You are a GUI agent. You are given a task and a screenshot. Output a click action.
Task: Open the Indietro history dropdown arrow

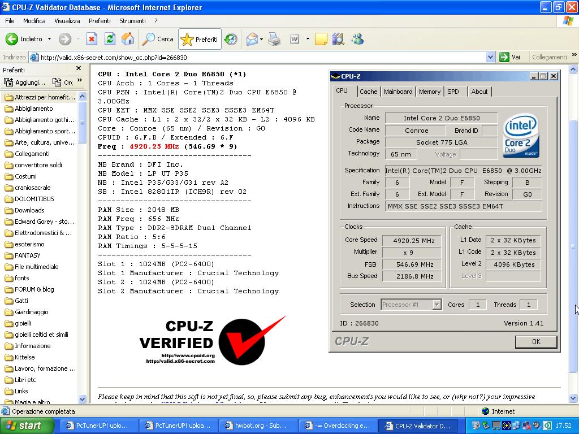pos(49,39)
